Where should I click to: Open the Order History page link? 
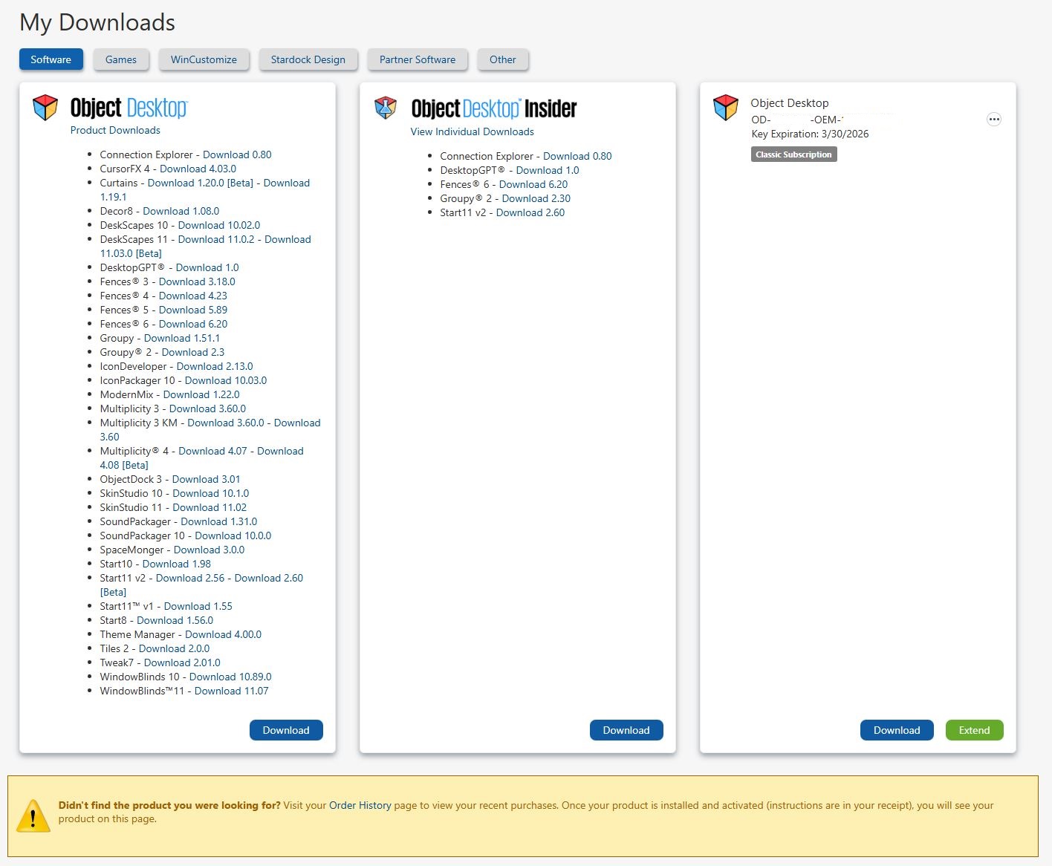click(x=360, y=805)
